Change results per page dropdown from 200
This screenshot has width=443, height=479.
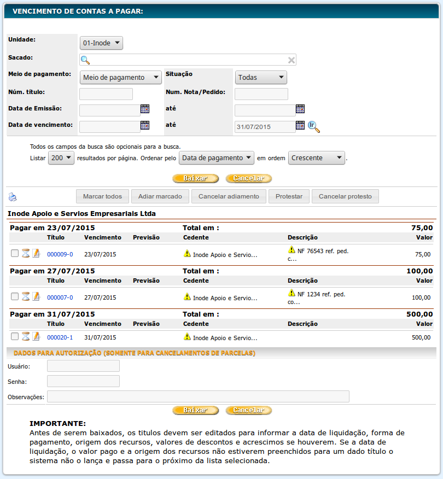[x=61, y=158]
